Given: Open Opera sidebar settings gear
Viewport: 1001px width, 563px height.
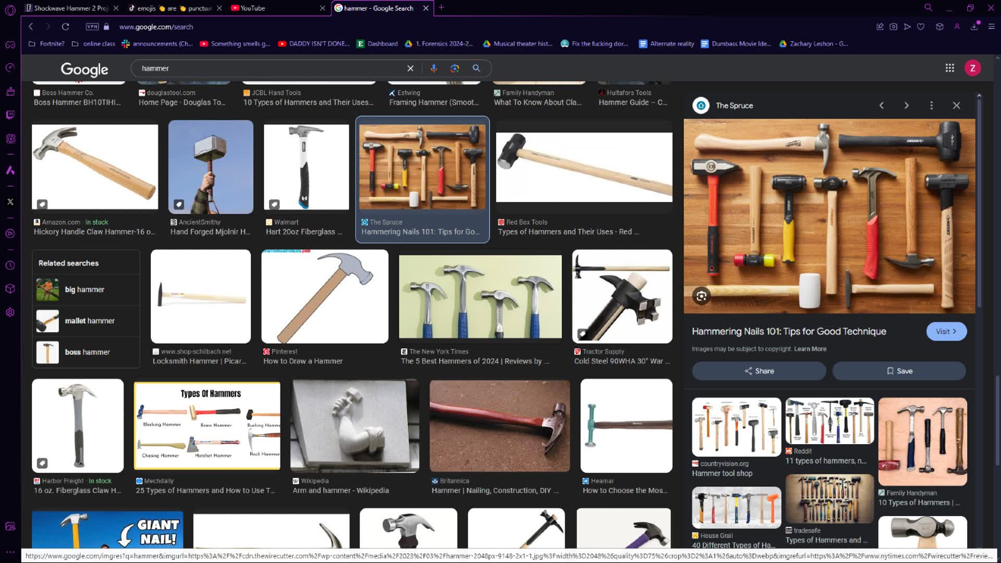Looking at the screenshot, I should [x=10, y=312].
